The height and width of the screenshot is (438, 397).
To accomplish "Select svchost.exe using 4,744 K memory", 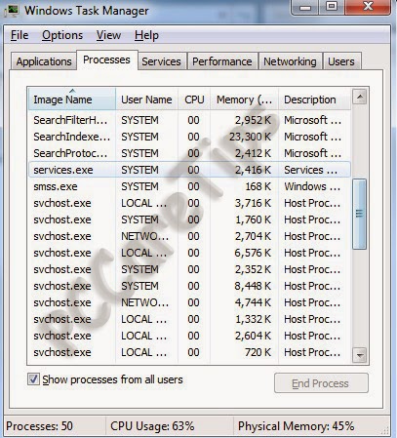I will [x=189, y=302].
